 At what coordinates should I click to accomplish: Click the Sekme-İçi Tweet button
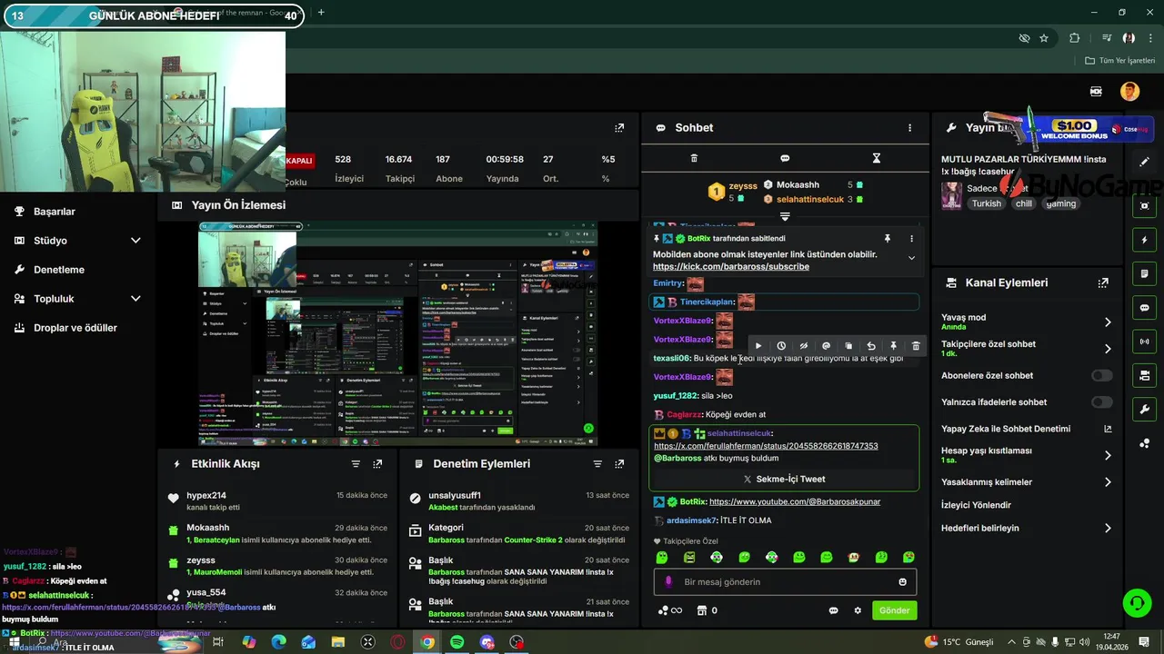785,479
